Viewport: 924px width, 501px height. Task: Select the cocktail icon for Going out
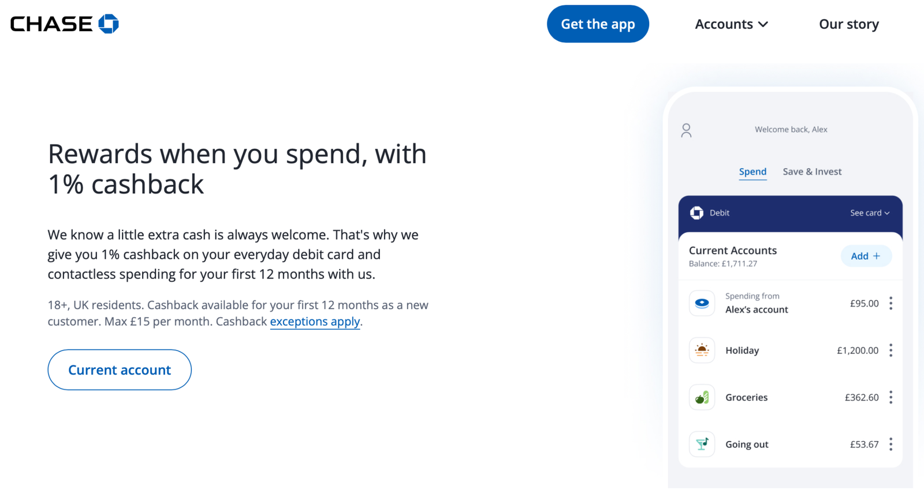click(x=701, y=444)
